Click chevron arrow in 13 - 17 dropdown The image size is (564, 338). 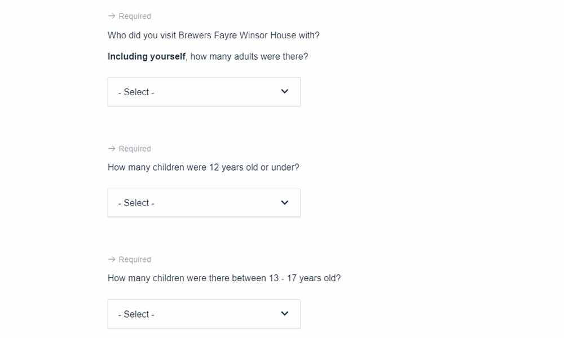(284, 314)
